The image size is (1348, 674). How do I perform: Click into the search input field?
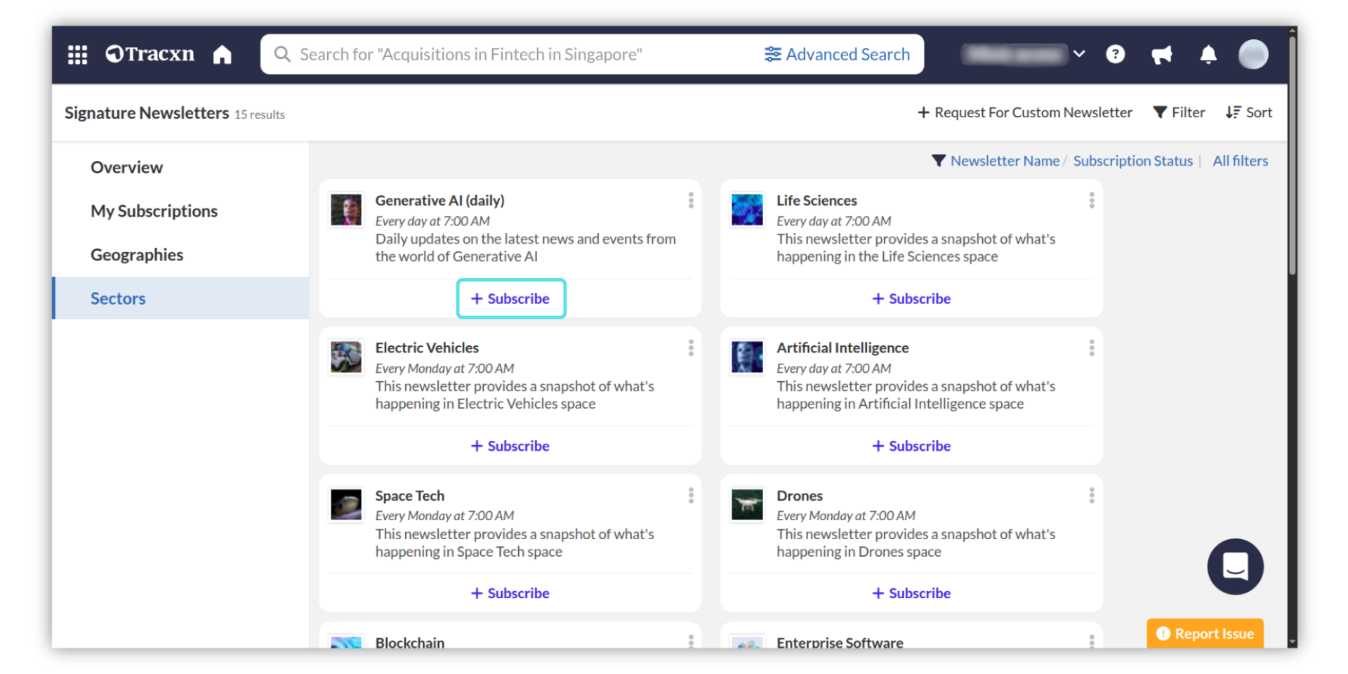tap(520, 54)
